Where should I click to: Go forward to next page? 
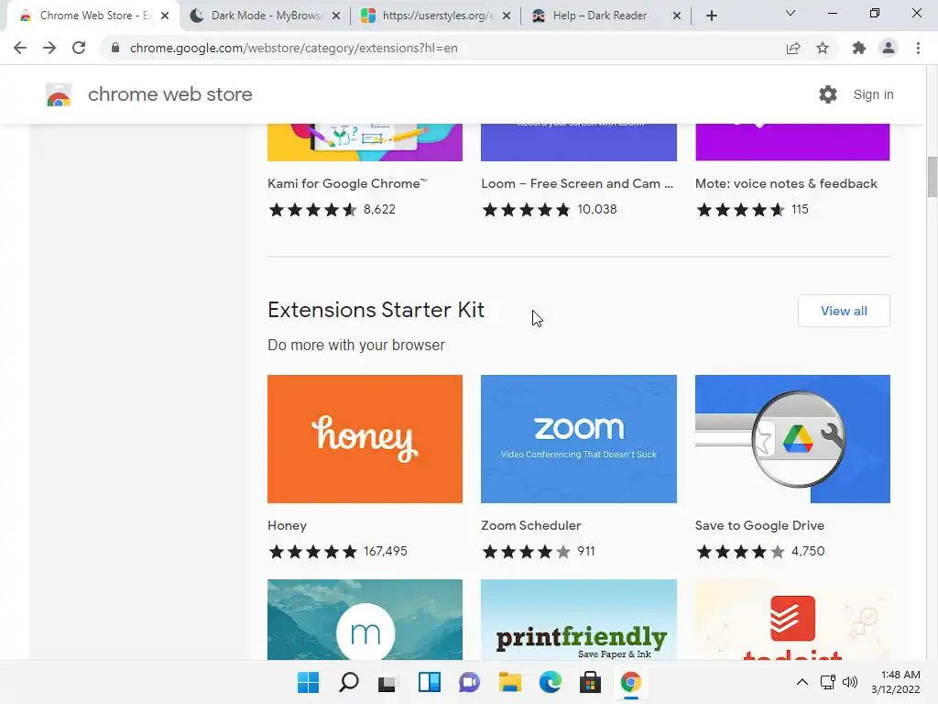coord(49,48)
